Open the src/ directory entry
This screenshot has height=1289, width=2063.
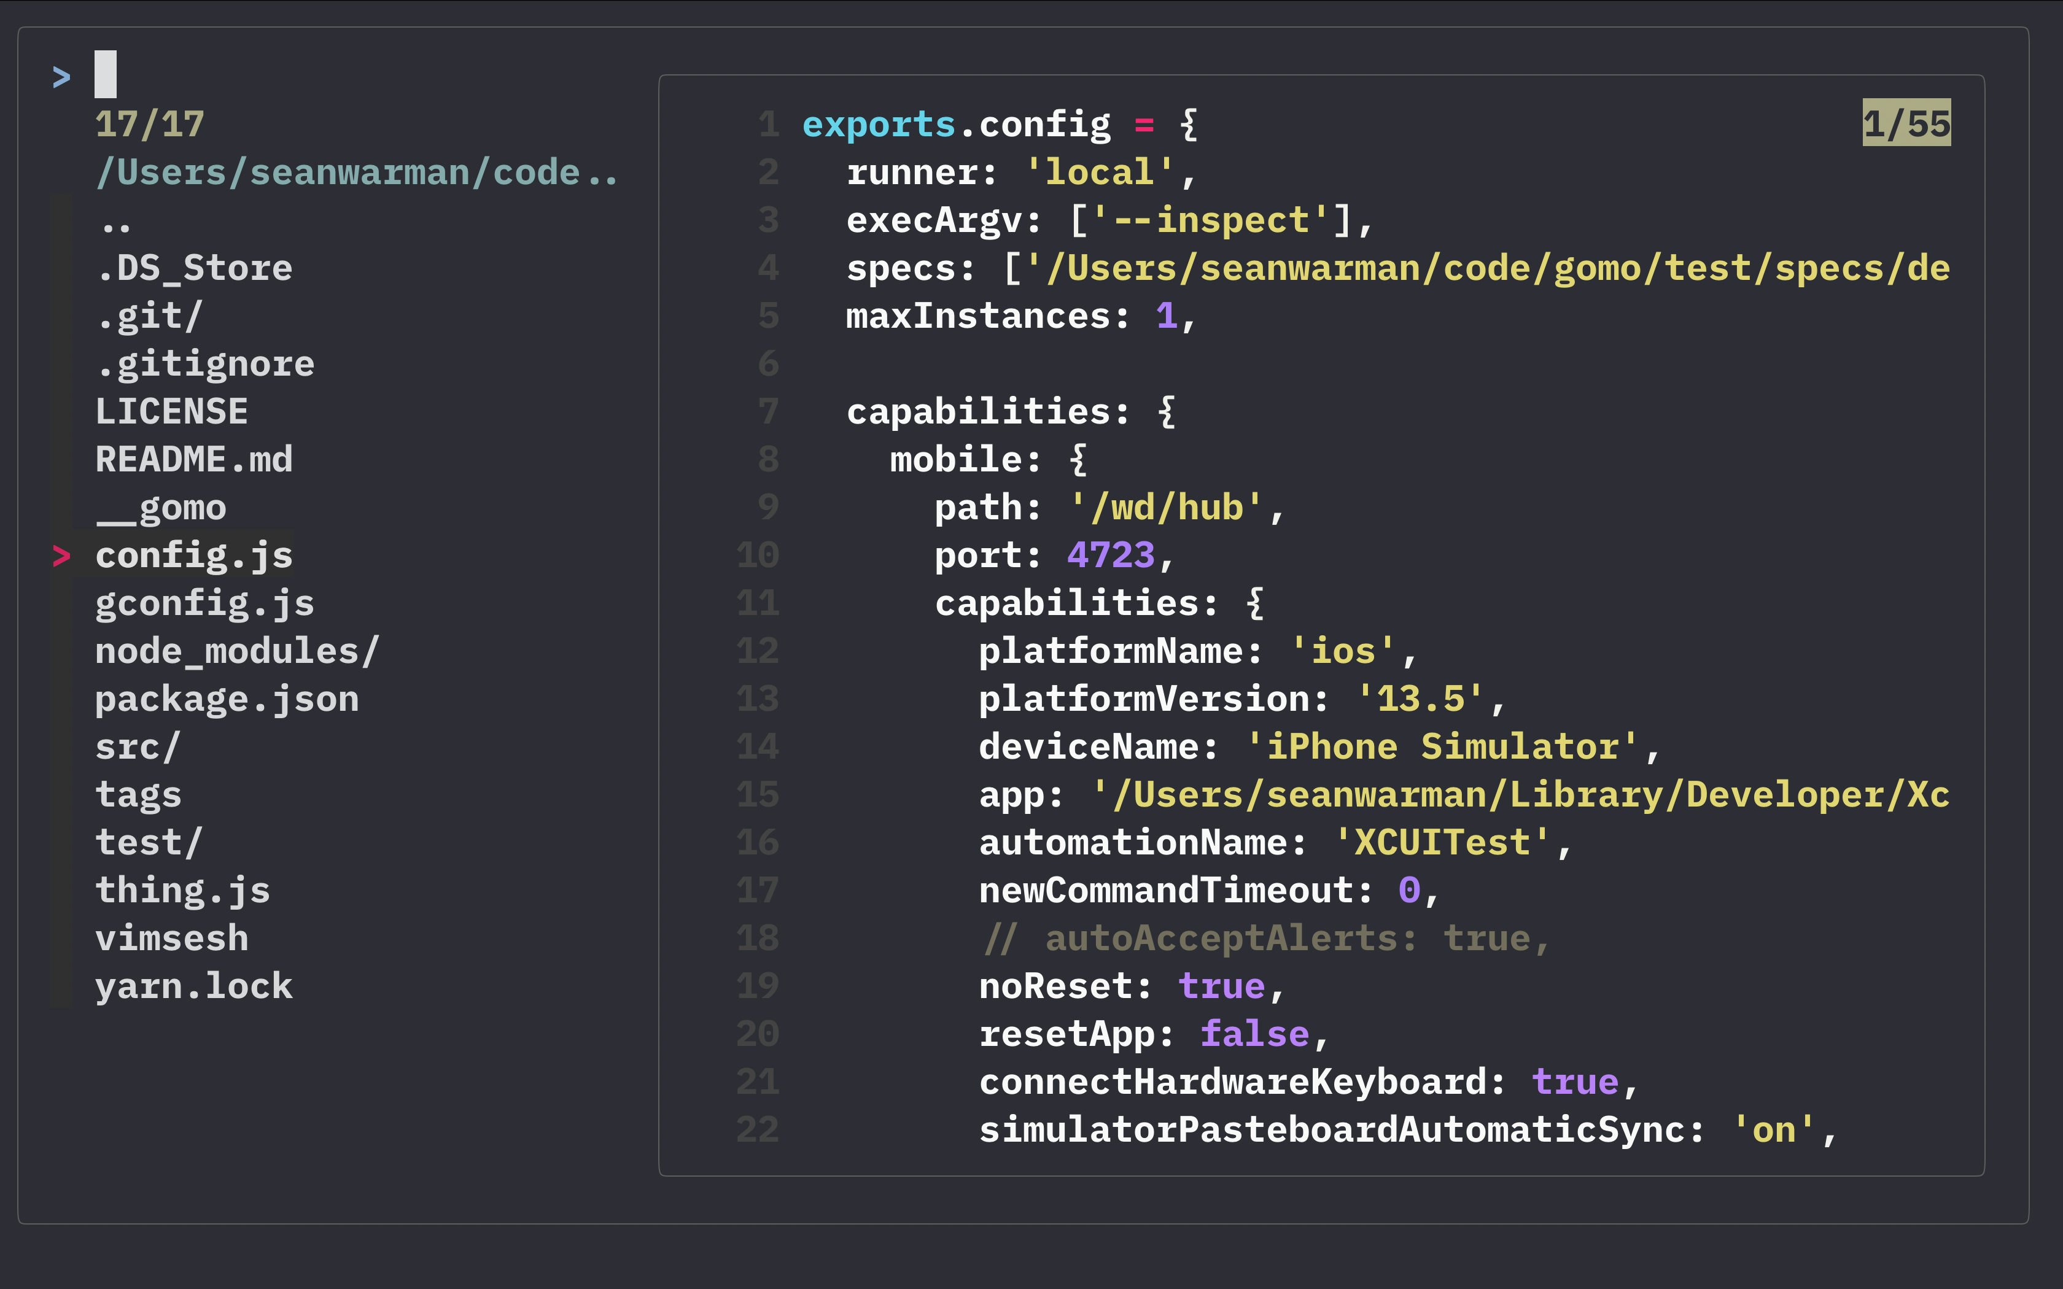(138, 747)
